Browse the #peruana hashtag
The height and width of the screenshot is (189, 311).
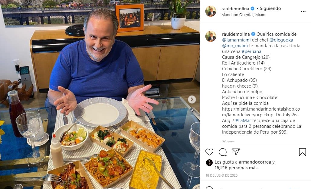[x=251, y=51]
